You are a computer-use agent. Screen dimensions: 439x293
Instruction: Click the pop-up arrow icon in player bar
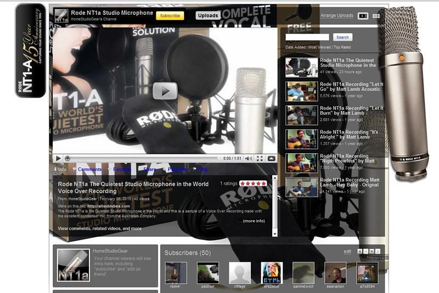(271, 158)
